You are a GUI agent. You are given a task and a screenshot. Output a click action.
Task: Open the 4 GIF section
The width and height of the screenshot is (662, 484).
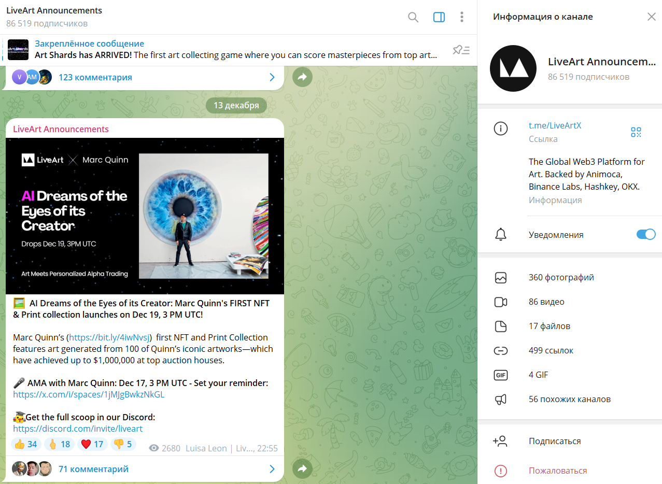[x=570, y=375]
